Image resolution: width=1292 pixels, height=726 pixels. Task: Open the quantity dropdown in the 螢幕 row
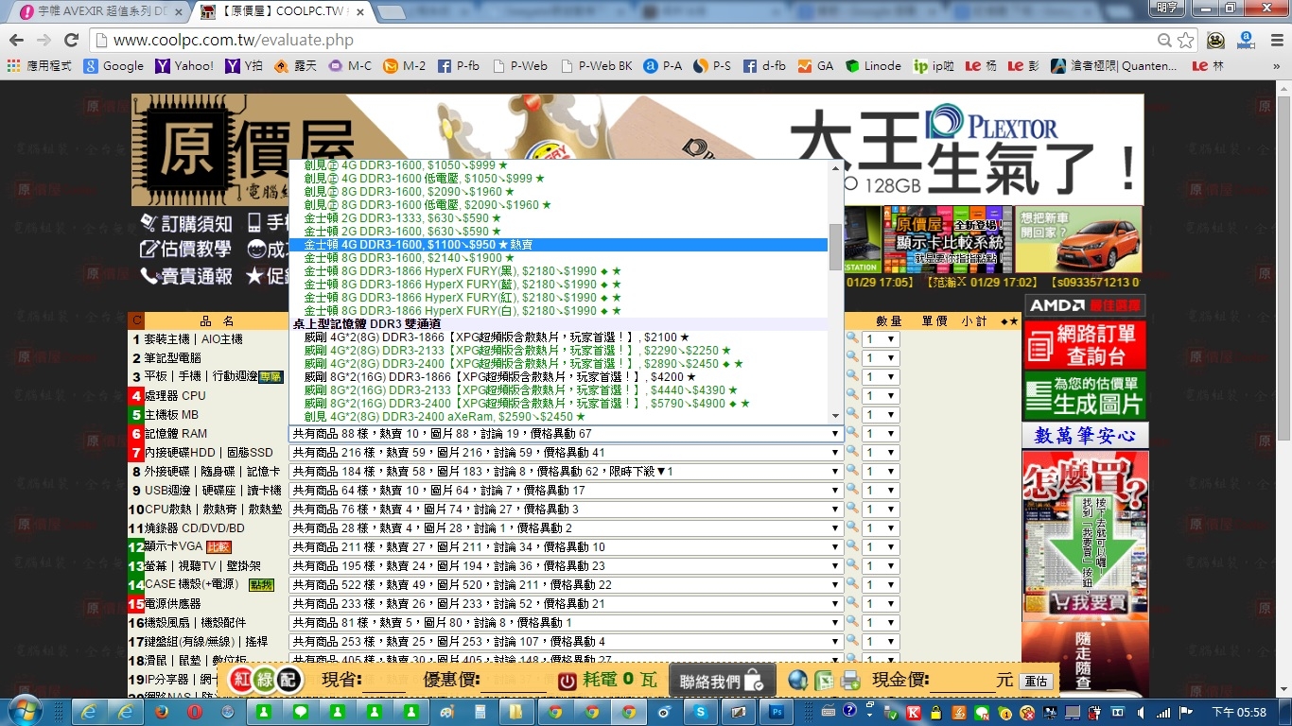(880, 566)
